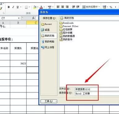Screen dimensions: 119x114
Task: Click the cell Borders icon
Action: pyautogui.click(x=26, y=7)
